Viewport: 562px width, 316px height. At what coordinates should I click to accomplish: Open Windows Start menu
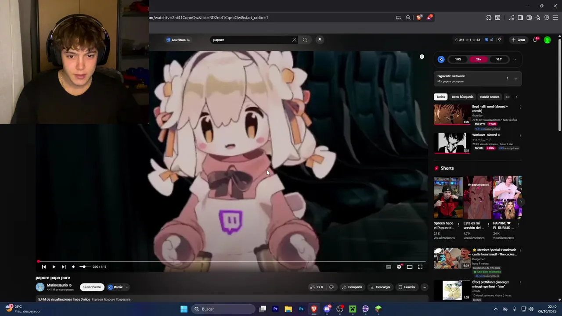(x=184, y=309)
